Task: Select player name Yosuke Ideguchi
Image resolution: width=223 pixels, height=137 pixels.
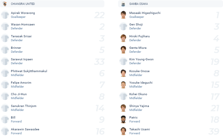Action: point(140,83)
